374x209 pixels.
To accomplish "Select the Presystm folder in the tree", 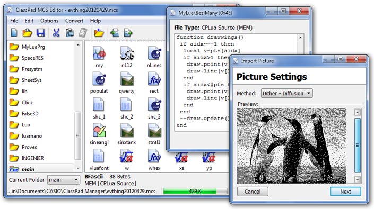I will (x=26, y=69).
